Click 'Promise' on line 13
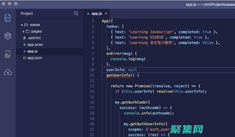This screenshot has width=235, height=137. tap(142, 86)
